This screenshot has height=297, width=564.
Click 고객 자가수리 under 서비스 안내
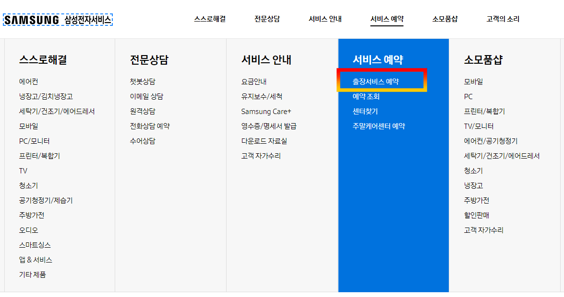(261, 156)
